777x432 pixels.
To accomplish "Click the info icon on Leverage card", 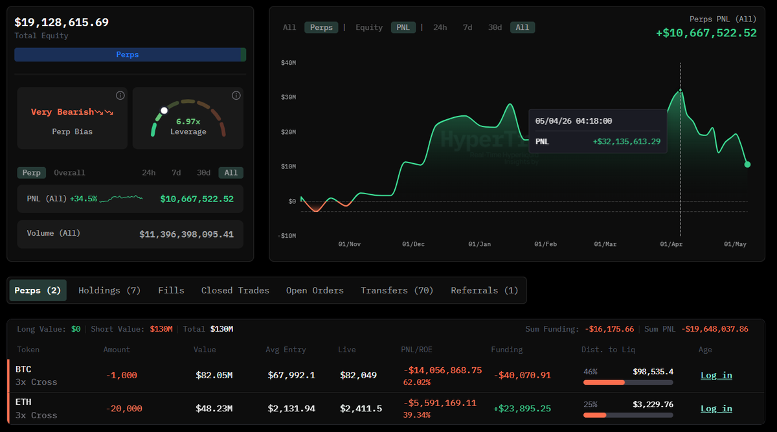I will click(236, 95).
